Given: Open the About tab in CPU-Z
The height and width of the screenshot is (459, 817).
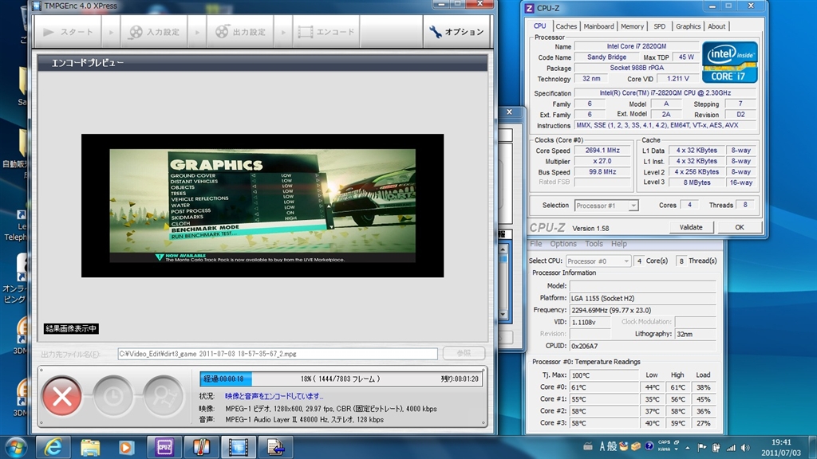Looking at the screenshot, I should pos(716,26).
